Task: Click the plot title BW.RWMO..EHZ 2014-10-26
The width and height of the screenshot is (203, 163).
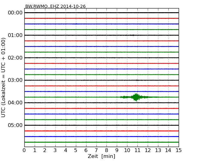Action: click(x=55, y=6)
